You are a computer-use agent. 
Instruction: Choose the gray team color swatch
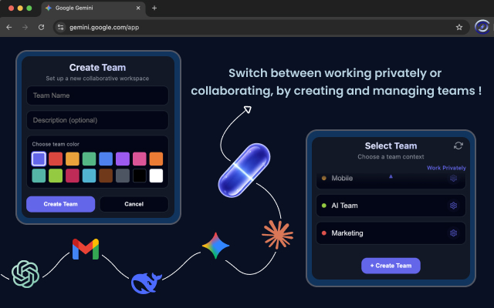pyautogui.click(x=123, y=176)
